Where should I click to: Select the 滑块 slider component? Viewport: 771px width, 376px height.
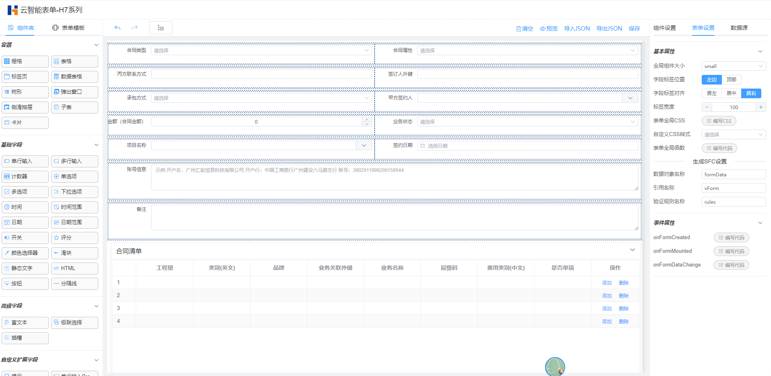coord(75,253)
